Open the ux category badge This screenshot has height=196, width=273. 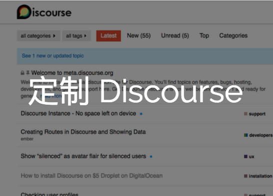pos(249,157)
